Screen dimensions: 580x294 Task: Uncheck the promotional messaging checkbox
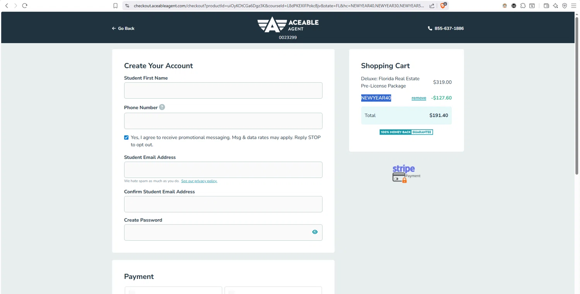click(x=126, y=137)
